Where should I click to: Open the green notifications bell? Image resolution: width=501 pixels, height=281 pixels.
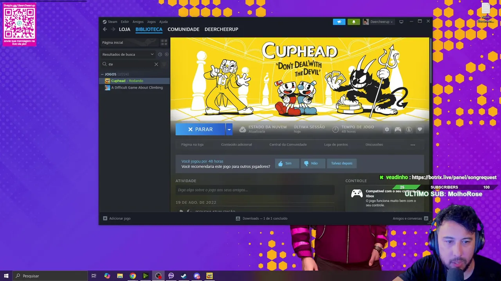pyautogui.click(x=354, y=22)
